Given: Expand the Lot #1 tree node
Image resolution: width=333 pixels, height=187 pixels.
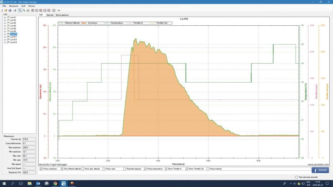Looking at the screenshot, I should [x=4, y=17].
